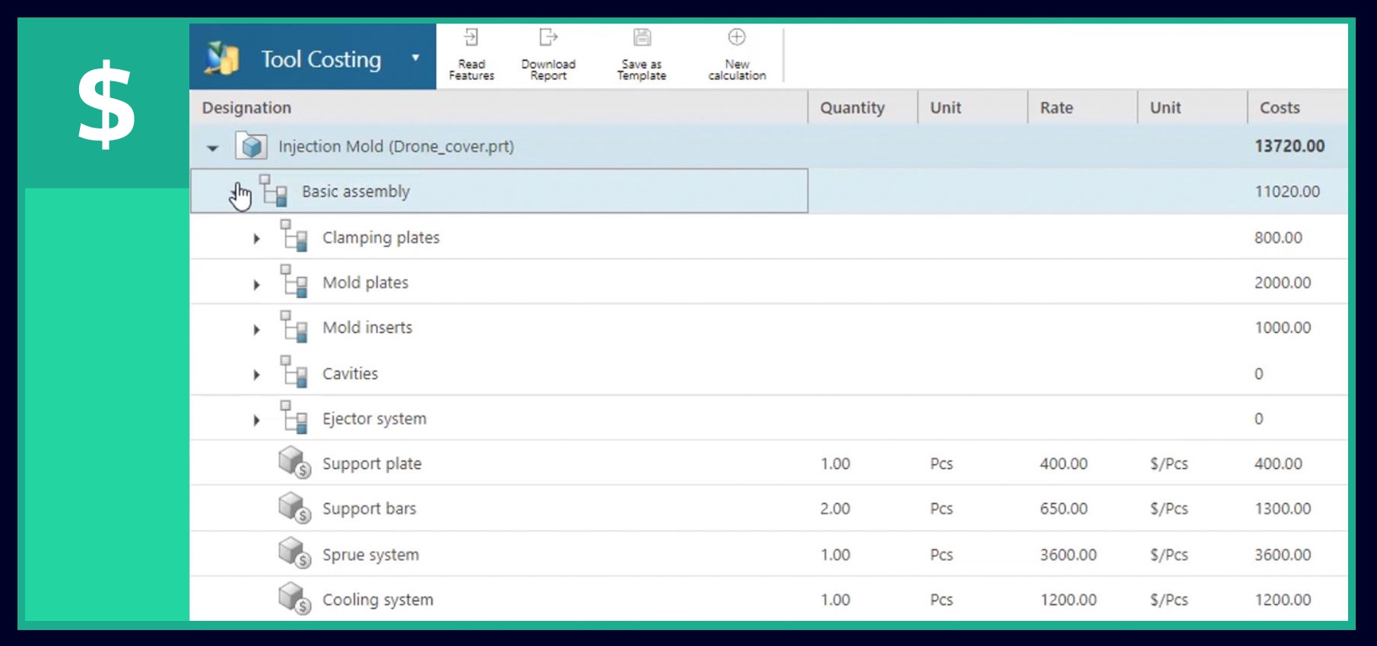Click the Mold plates cost 2000.00

point(1282,283)
